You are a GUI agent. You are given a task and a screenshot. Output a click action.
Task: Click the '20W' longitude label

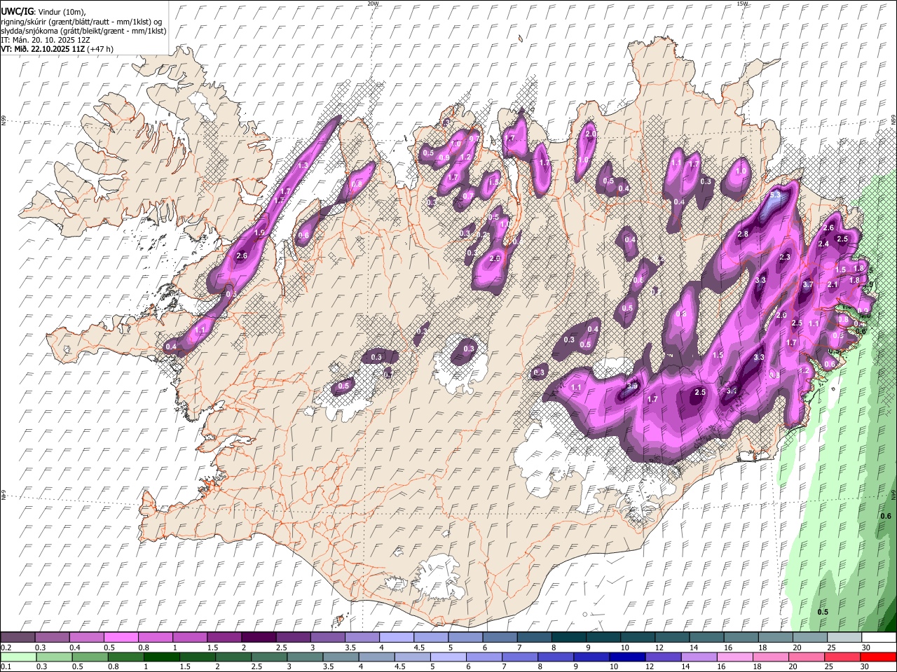[x=373, y=3]
